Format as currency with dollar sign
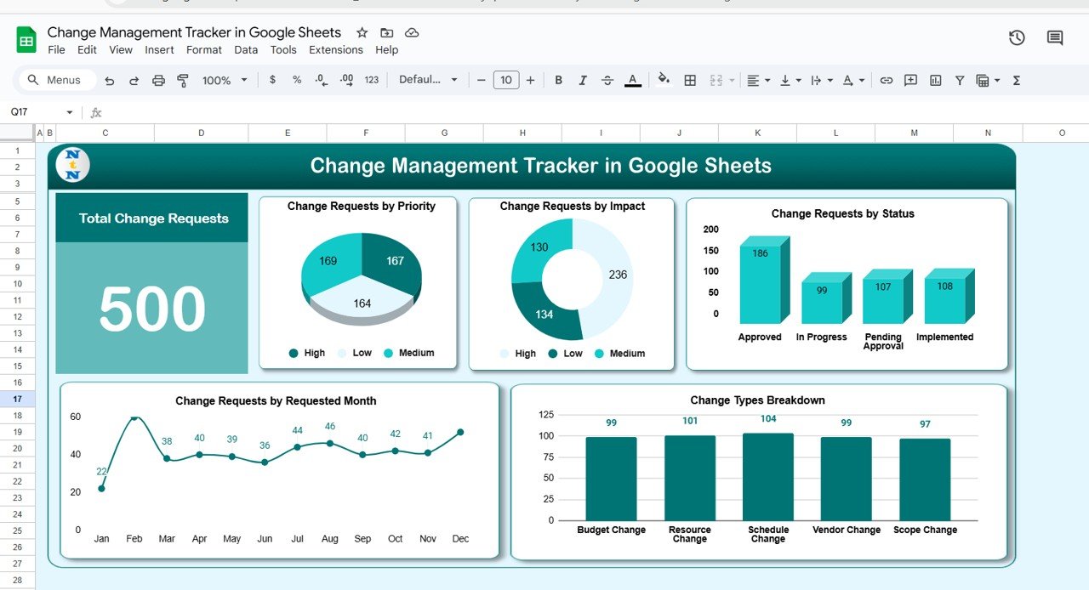 272,80
